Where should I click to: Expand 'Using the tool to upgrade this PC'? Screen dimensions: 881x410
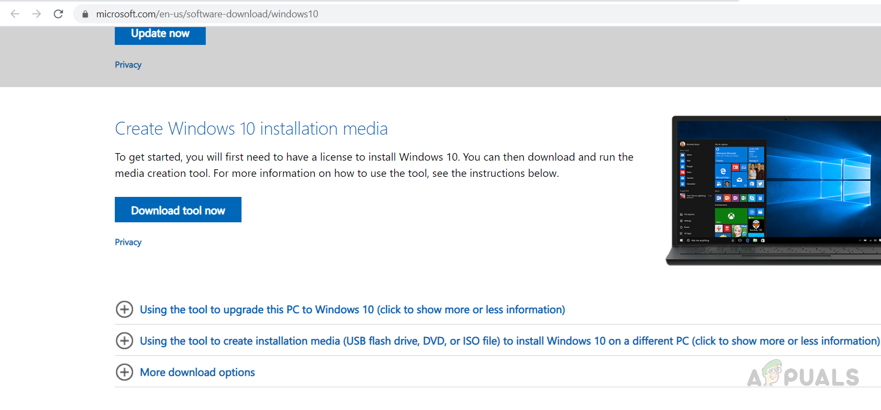point(352,309)
